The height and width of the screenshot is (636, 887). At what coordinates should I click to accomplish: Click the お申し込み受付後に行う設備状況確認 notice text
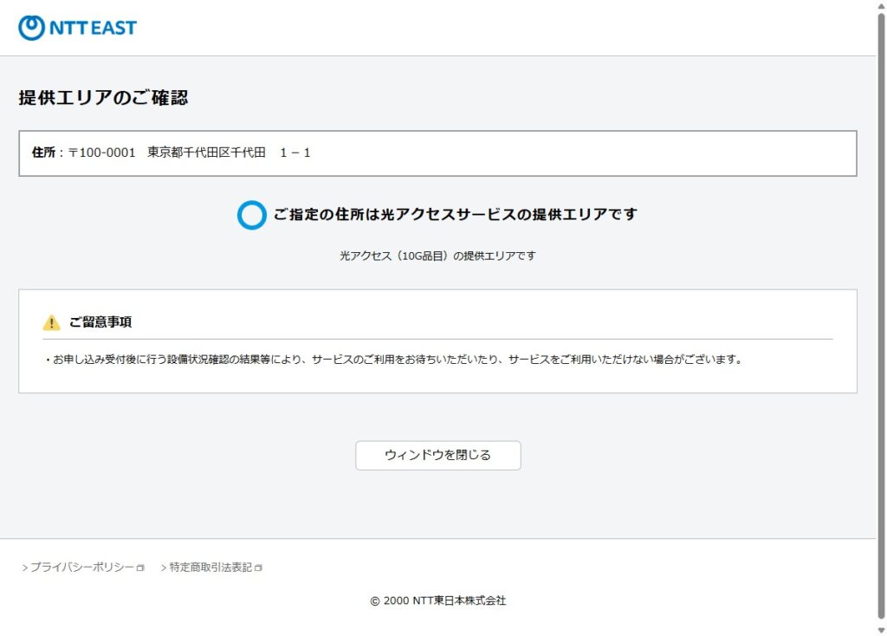[x=394, y=360]
